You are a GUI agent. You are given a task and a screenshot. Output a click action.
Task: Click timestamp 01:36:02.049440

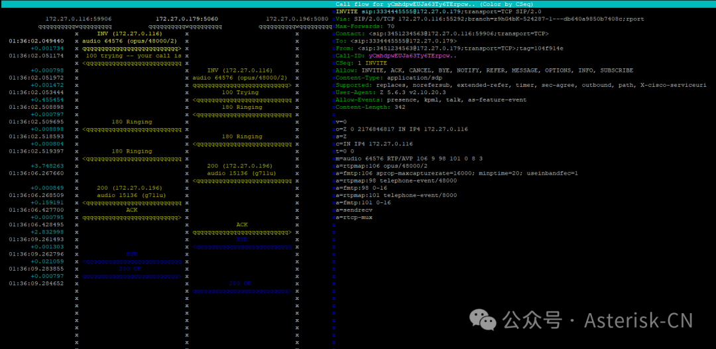pos(36,41)
